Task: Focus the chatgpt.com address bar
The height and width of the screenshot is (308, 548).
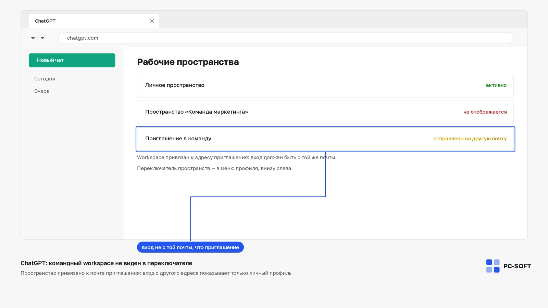Action: [x=286, y=38]
